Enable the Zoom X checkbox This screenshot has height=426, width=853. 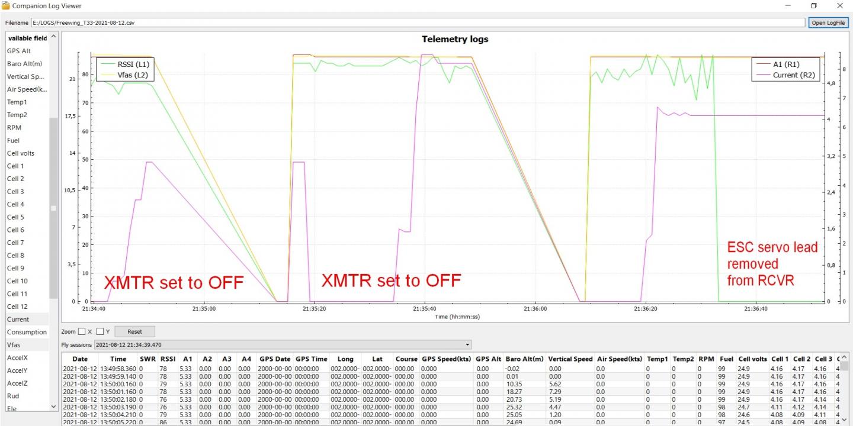click(82, 331)
